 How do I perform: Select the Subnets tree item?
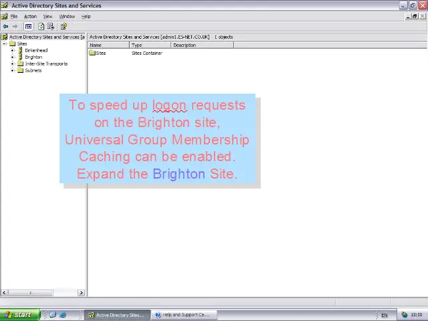[x=33, y=70]
